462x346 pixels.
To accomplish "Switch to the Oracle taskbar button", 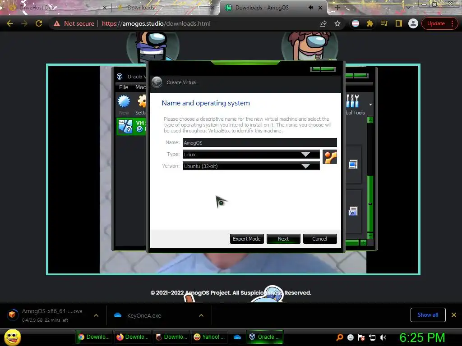I will coord(265,337).
